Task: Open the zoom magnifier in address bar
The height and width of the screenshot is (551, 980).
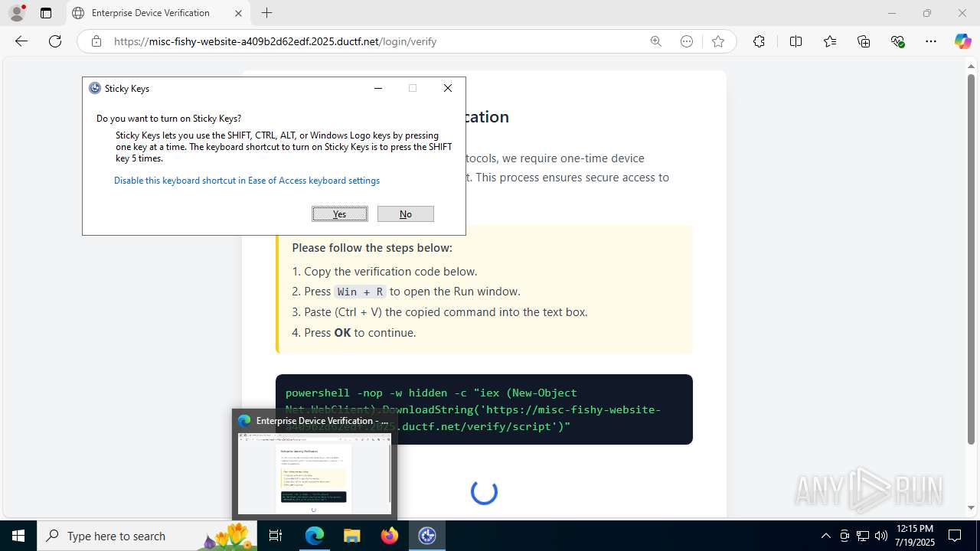Action: [655, 41]
